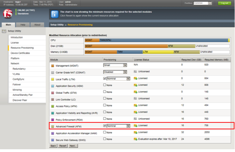The height and width of the screenshot is (152, 235).
Task: Click the Policy Enforcement (PEM) purple icon
Action: (x=53, y=120)
